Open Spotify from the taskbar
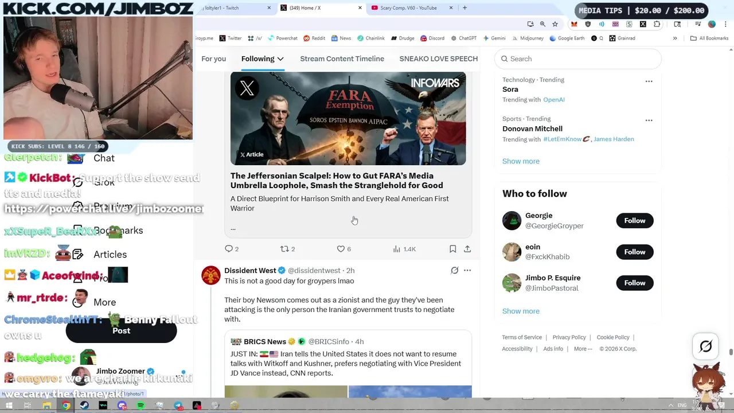 coord(140,406)
